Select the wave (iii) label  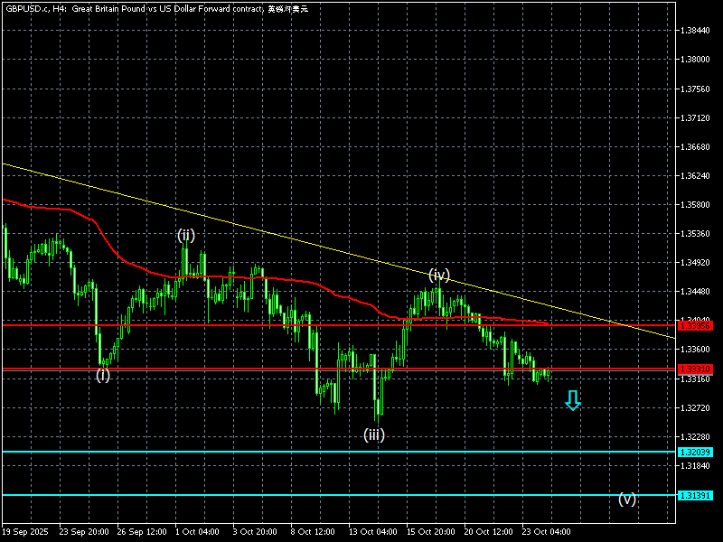(374, 435)
